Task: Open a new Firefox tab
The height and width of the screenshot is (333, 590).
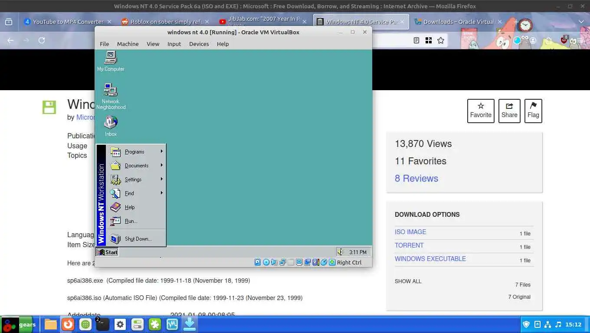Action: (x=516, y=22)
